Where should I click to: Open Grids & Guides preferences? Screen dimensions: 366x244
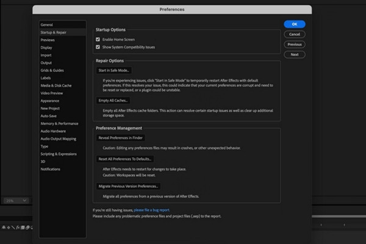pos(62,70)
